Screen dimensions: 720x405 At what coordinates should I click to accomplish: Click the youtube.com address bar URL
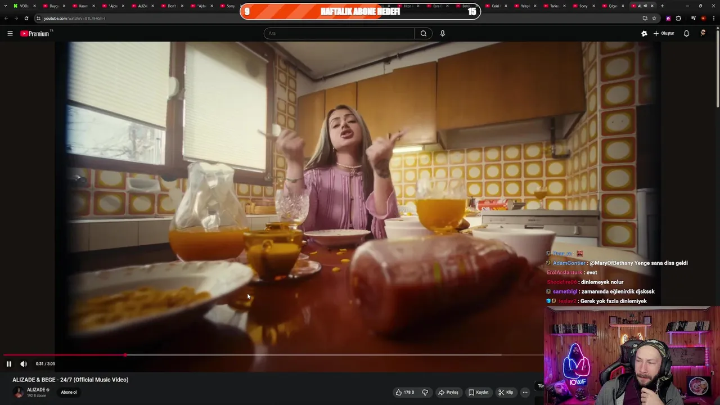pyautogui.click(x=74, y=19)
